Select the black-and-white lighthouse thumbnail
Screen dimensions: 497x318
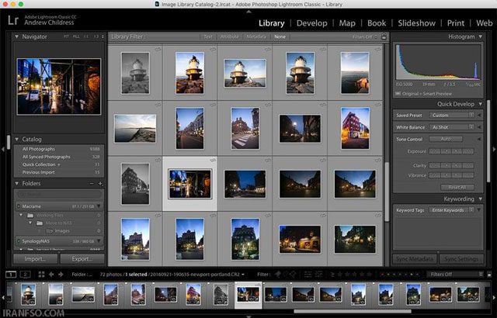135,73
